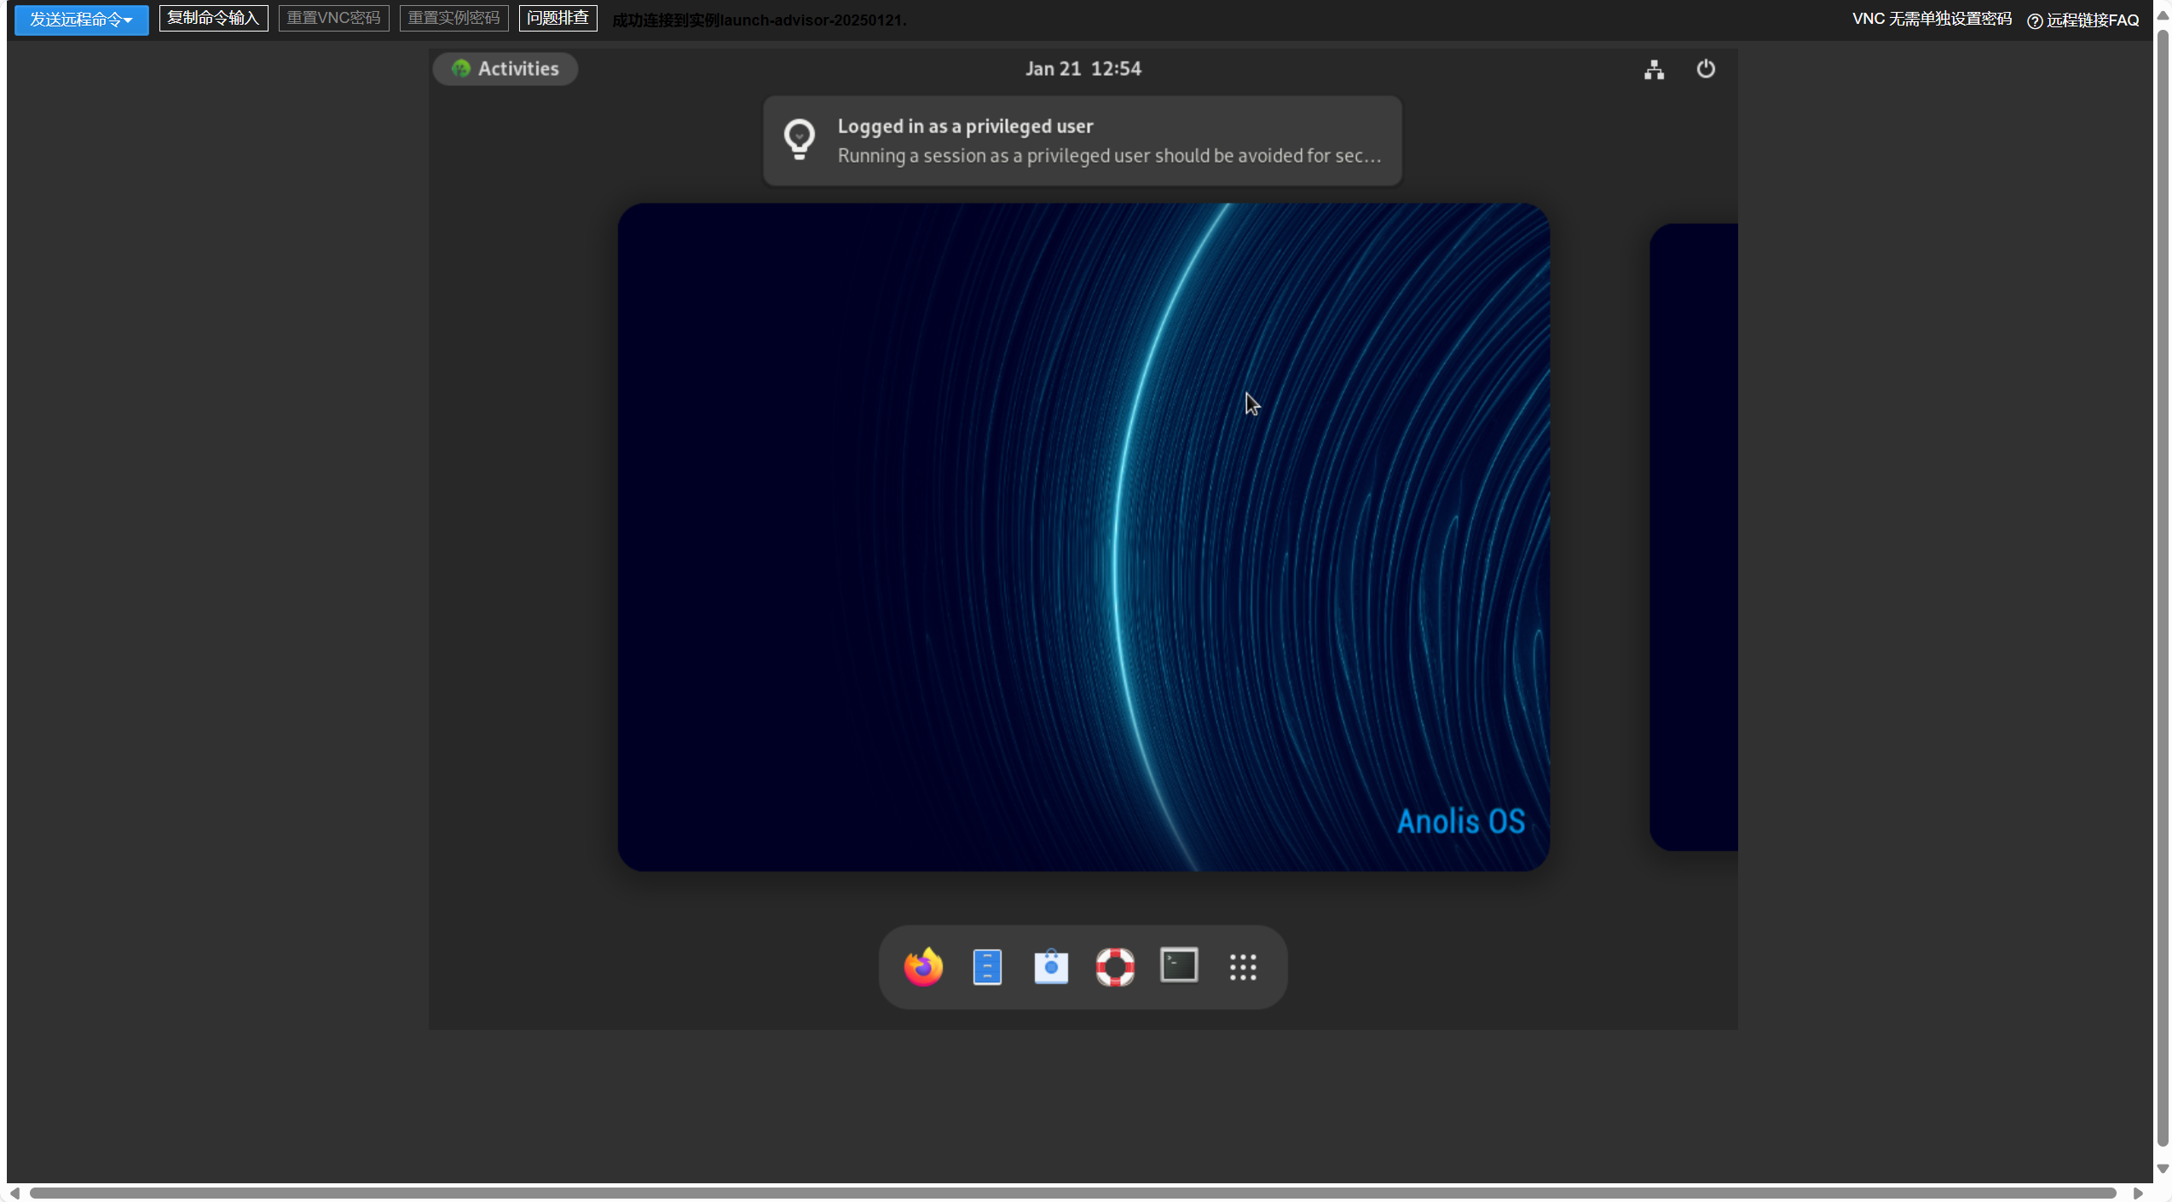Click the privileged user notification banner

click(1082, 141)
